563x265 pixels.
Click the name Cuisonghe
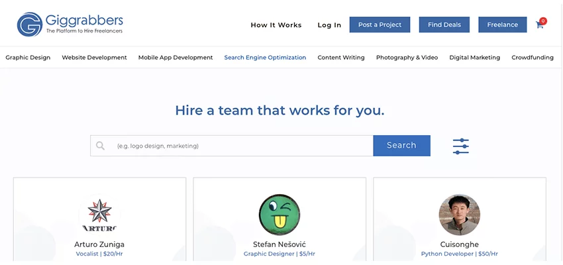459,244
